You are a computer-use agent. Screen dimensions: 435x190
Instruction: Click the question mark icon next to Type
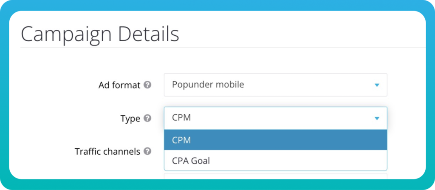[147, 118]
